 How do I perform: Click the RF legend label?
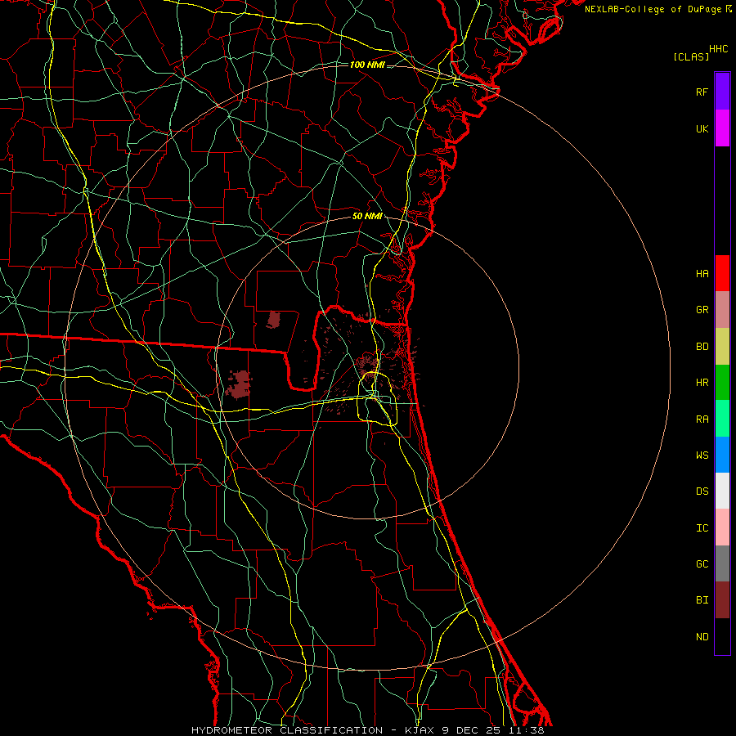[702, 92]
